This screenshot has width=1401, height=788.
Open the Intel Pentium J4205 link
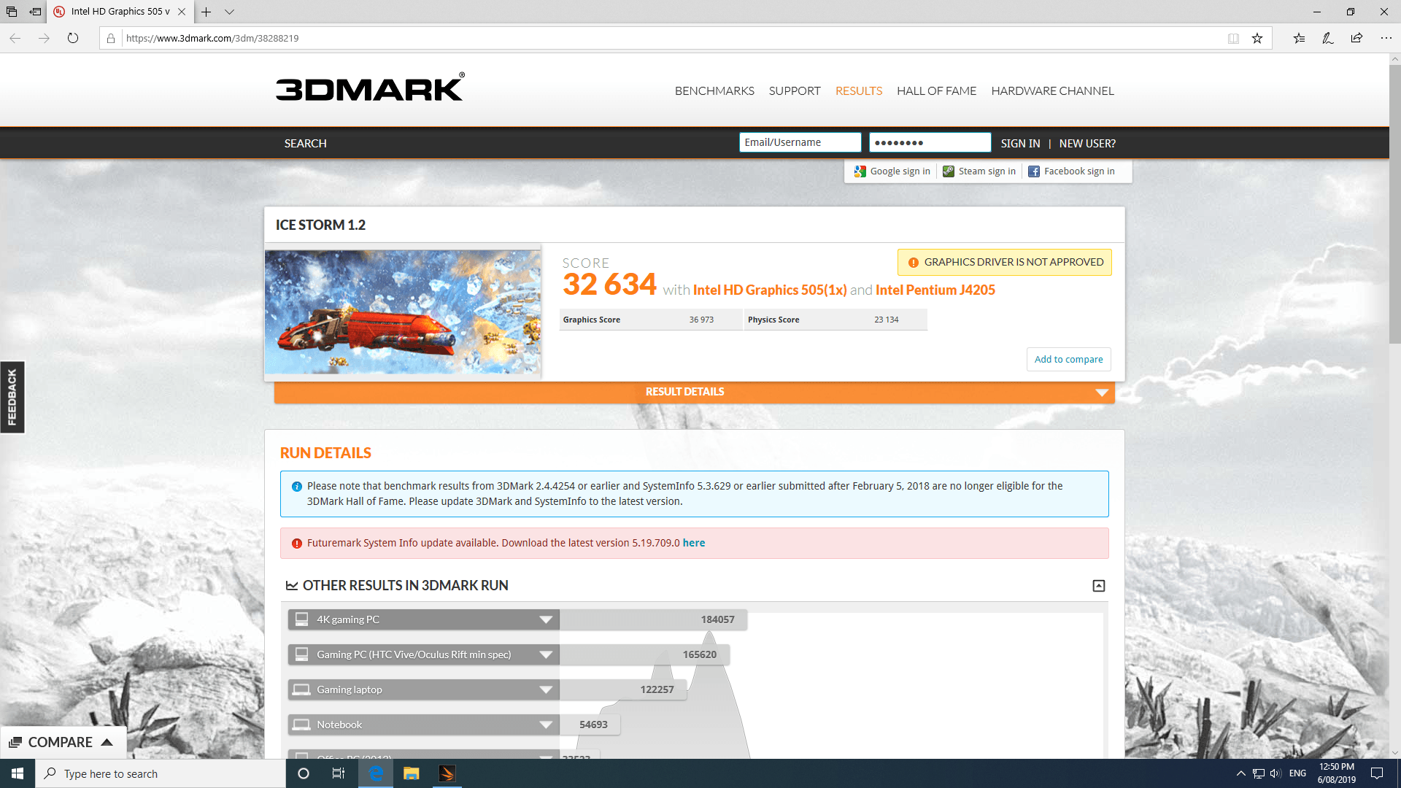pyautogui.click(x=935, y=290)
